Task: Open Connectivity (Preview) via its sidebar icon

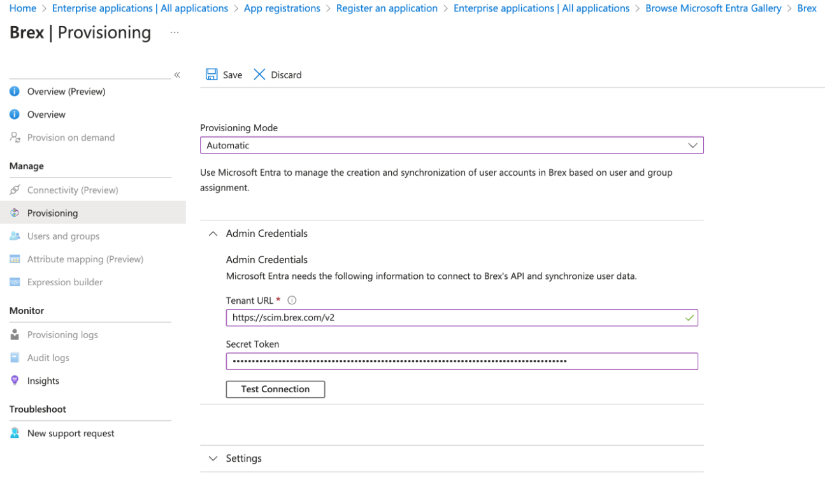Action: [16, 190]
